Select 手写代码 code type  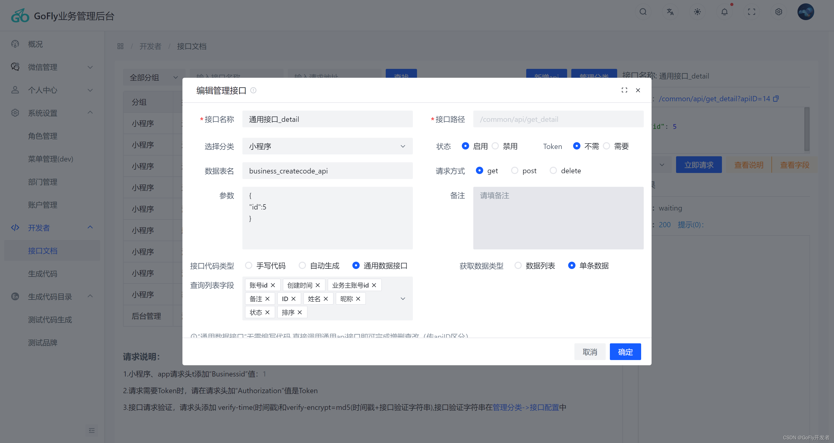pyautogui.click(x=248, y=266)
